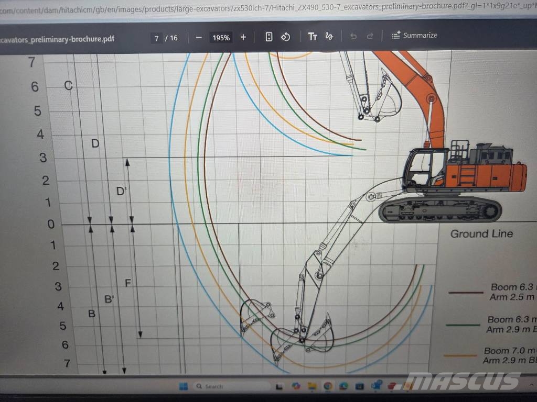Image resolution: width=537 pixels, height=402 pixels.
Task: Open Copilot from the taskbar
Action: click(296, 386)
